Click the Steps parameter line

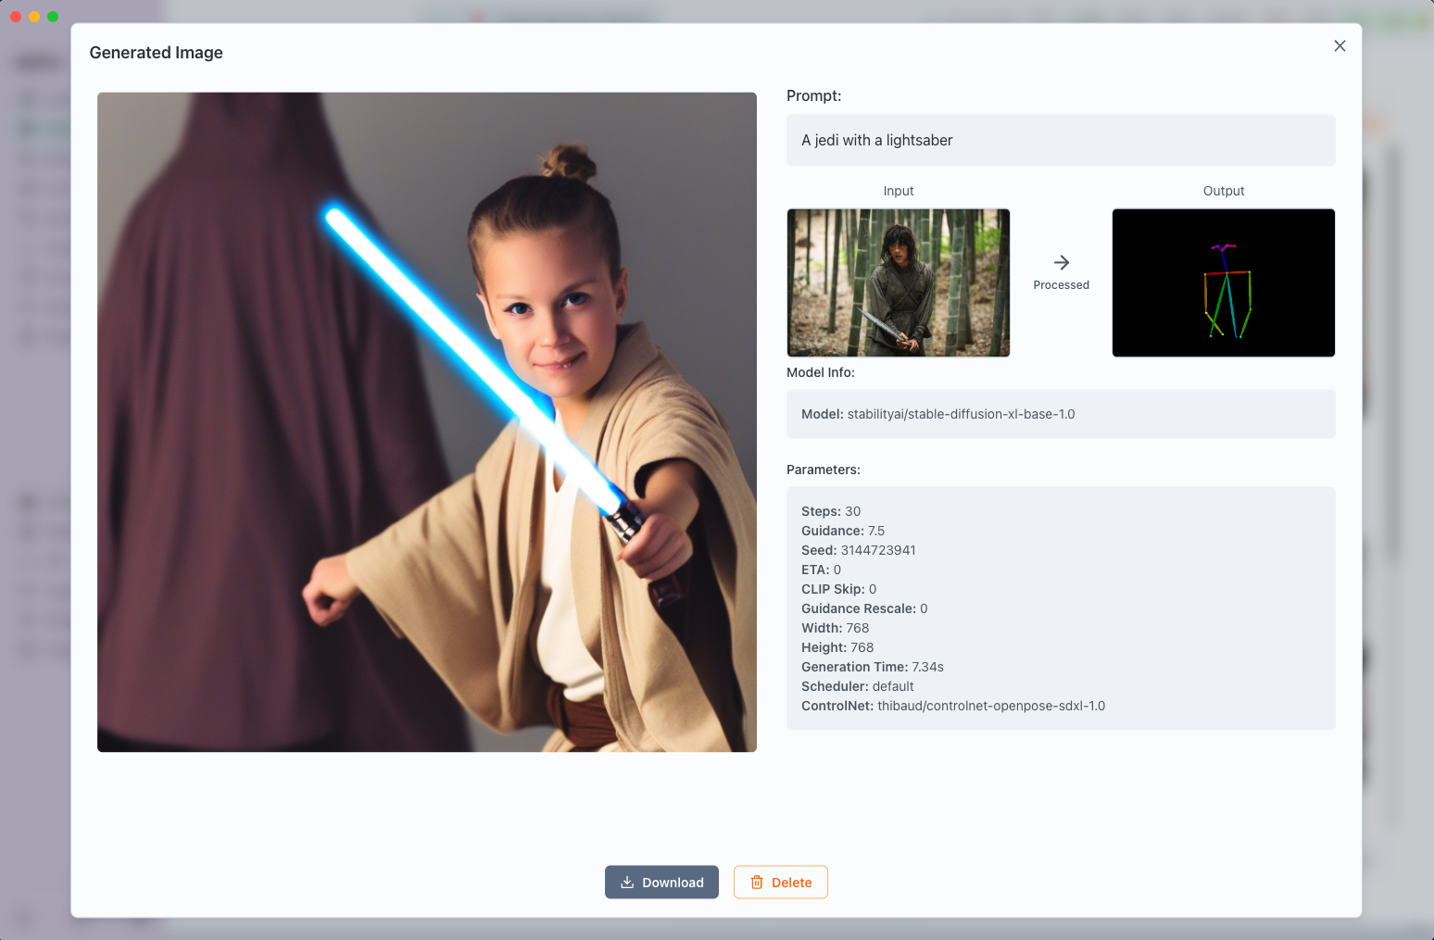[x=831, y=511]
